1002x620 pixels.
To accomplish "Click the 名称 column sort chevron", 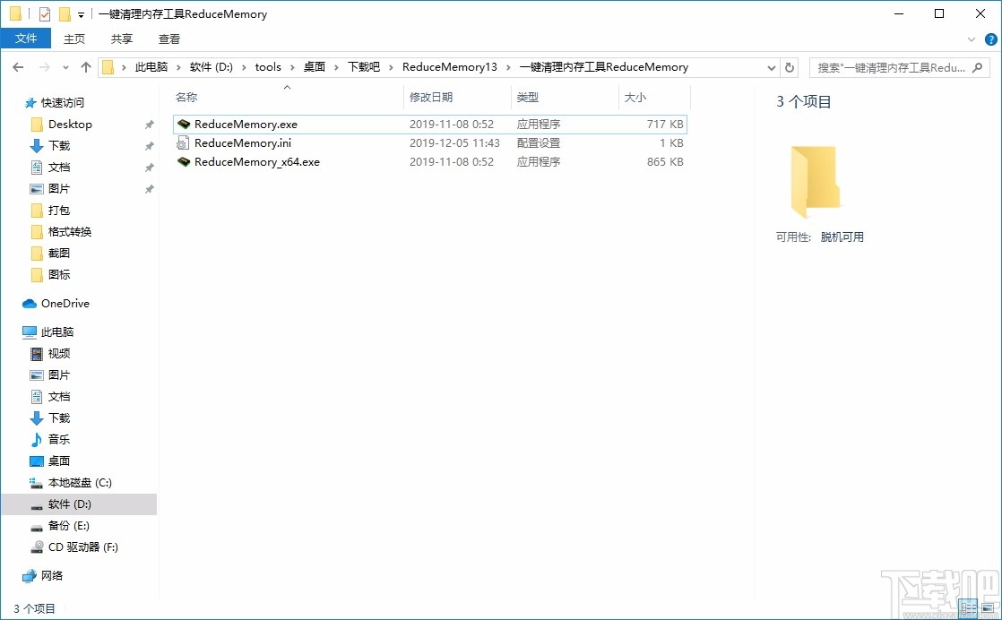I will [x=289, y=87].
